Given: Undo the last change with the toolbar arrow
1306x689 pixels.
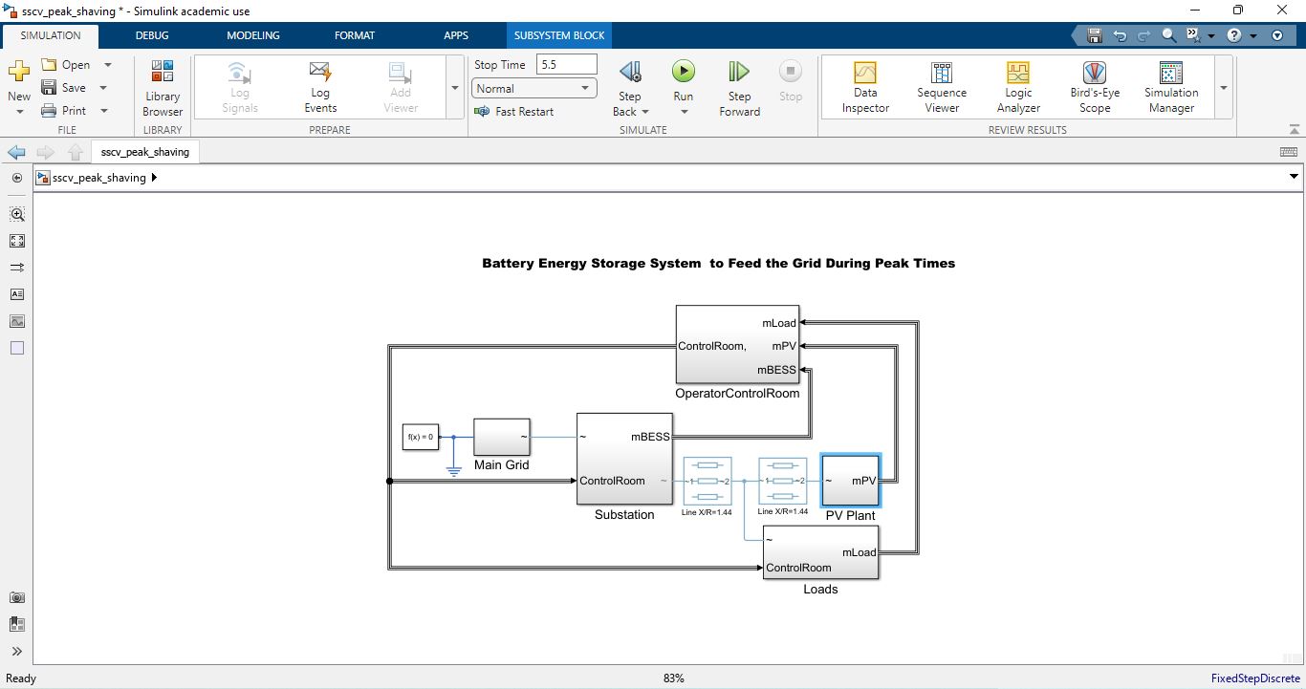Looking at the screenshot, I should [x=1119, y=34].
